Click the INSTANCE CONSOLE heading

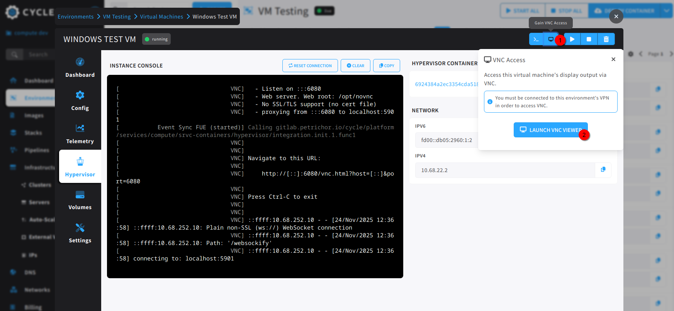coord(136,66)
